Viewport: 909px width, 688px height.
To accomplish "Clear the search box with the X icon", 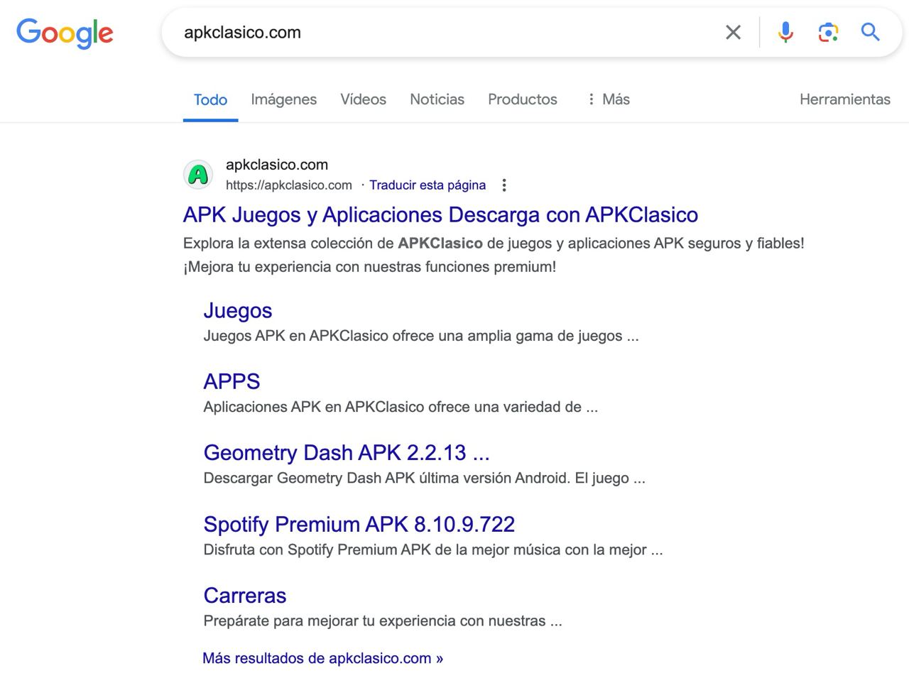I will point(733,32).
